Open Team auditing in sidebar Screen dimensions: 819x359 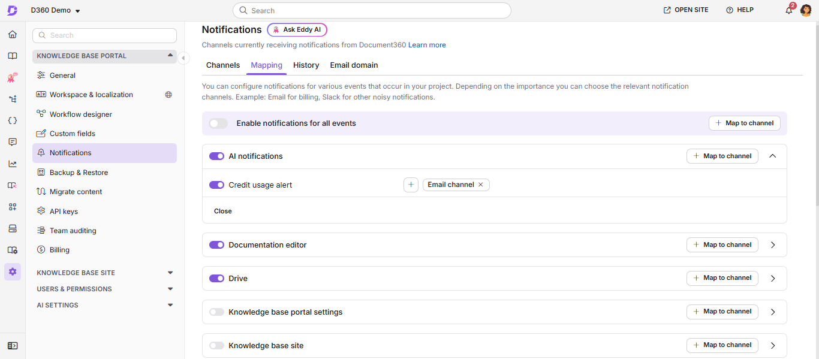(x=104, y=231)
